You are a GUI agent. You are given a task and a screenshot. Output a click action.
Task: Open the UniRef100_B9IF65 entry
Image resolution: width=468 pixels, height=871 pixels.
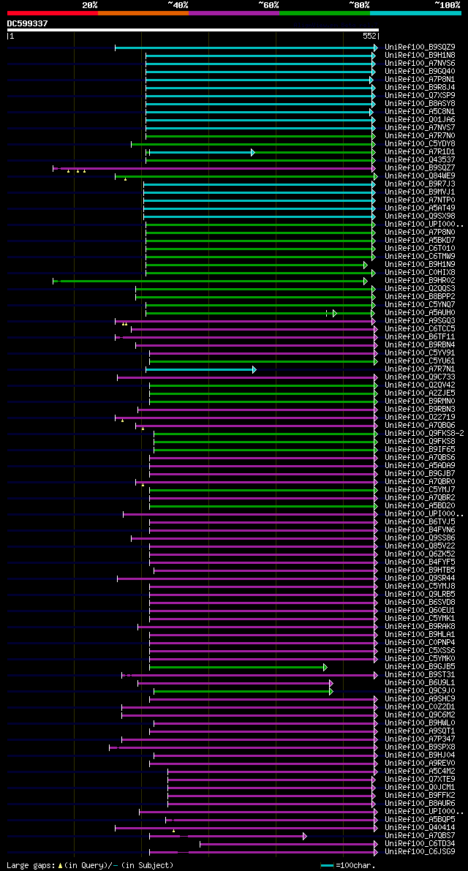pyautogui.click(x=420, y=450)
